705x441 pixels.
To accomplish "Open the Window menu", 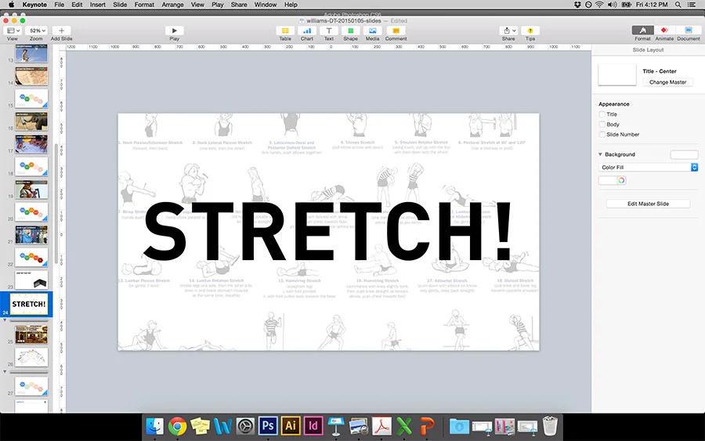I will click(x=266, y=5).
